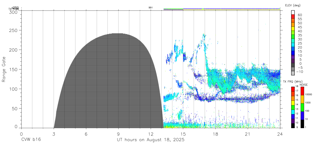
Task: Select the '150' Range Gate tick label
Action: (x=14, y=69)
